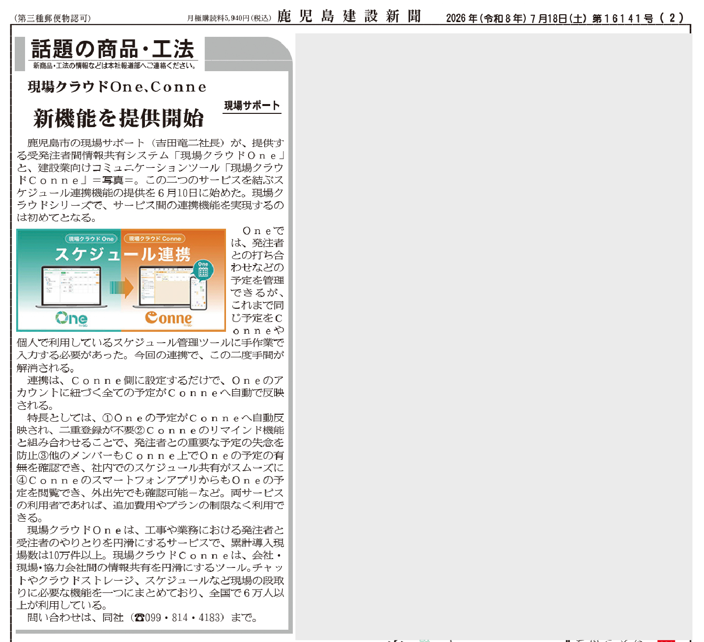
Task: Click the '現場クラウド One' pill label in the image
Action: (x=91, y=239)
